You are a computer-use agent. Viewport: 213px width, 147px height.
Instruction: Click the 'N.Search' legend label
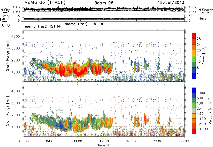(x=206, y=10)
